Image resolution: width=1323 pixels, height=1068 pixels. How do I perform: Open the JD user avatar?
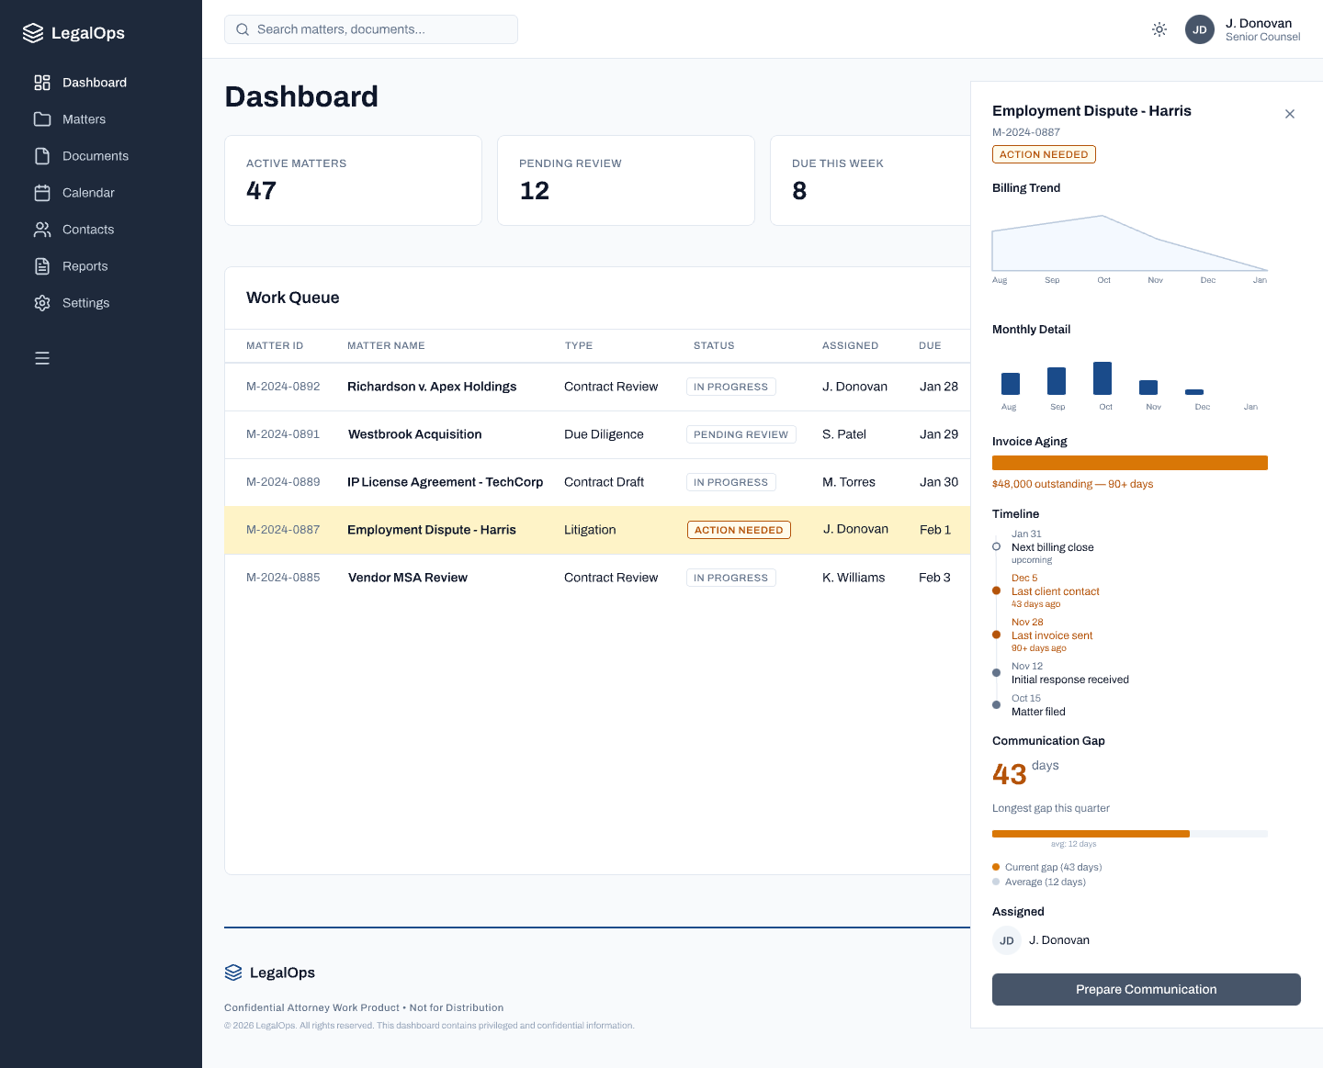point(1200,29)
